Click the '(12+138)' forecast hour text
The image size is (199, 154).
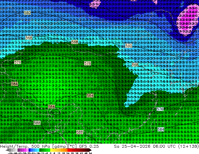click(x=188, y=146)
